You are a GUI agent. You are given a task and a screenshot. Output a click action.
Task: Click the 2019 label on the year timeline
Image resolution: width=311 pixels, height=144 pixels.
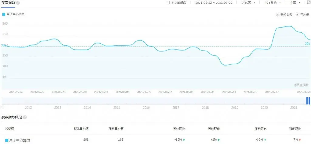click(235, 108)
